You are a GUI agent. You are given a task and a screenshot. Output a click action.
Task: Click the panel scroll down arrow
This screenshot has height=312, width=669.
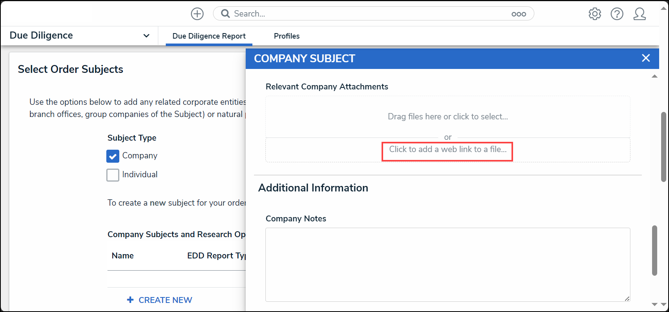(x=654, y=304)
